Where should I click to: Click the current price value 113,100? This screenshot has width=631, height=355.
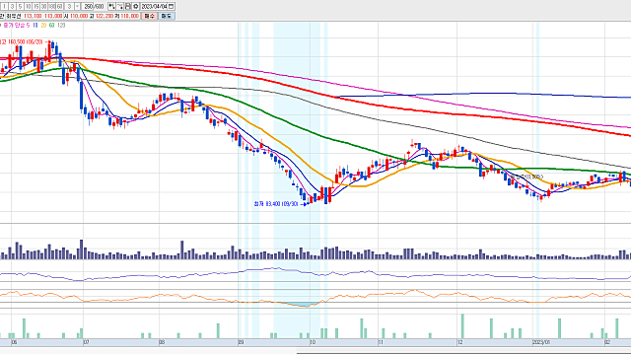pyautogui.click(x=33, y=16)
